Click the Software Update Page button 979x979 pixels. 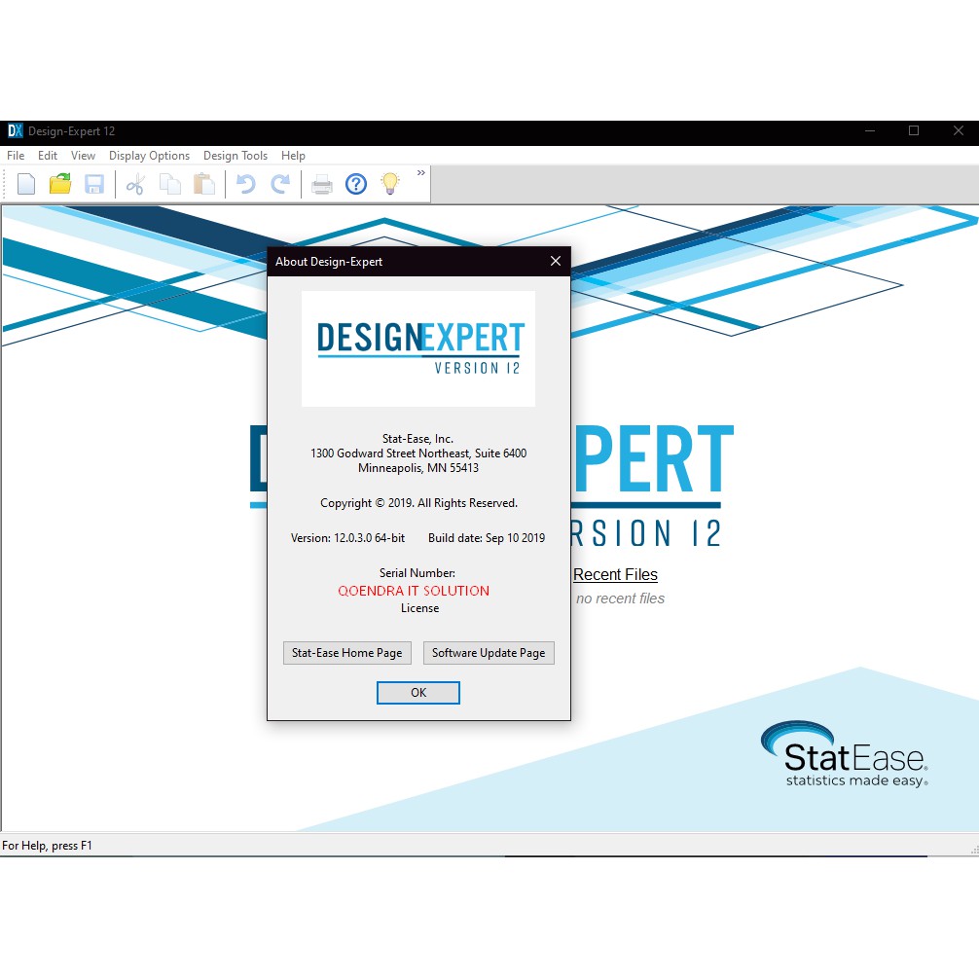489,653
